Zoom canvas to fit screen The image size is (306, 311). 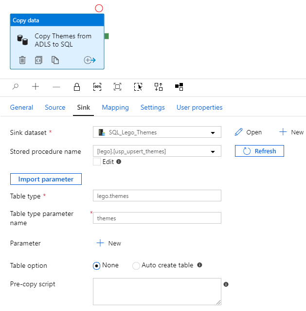(117, 87)
